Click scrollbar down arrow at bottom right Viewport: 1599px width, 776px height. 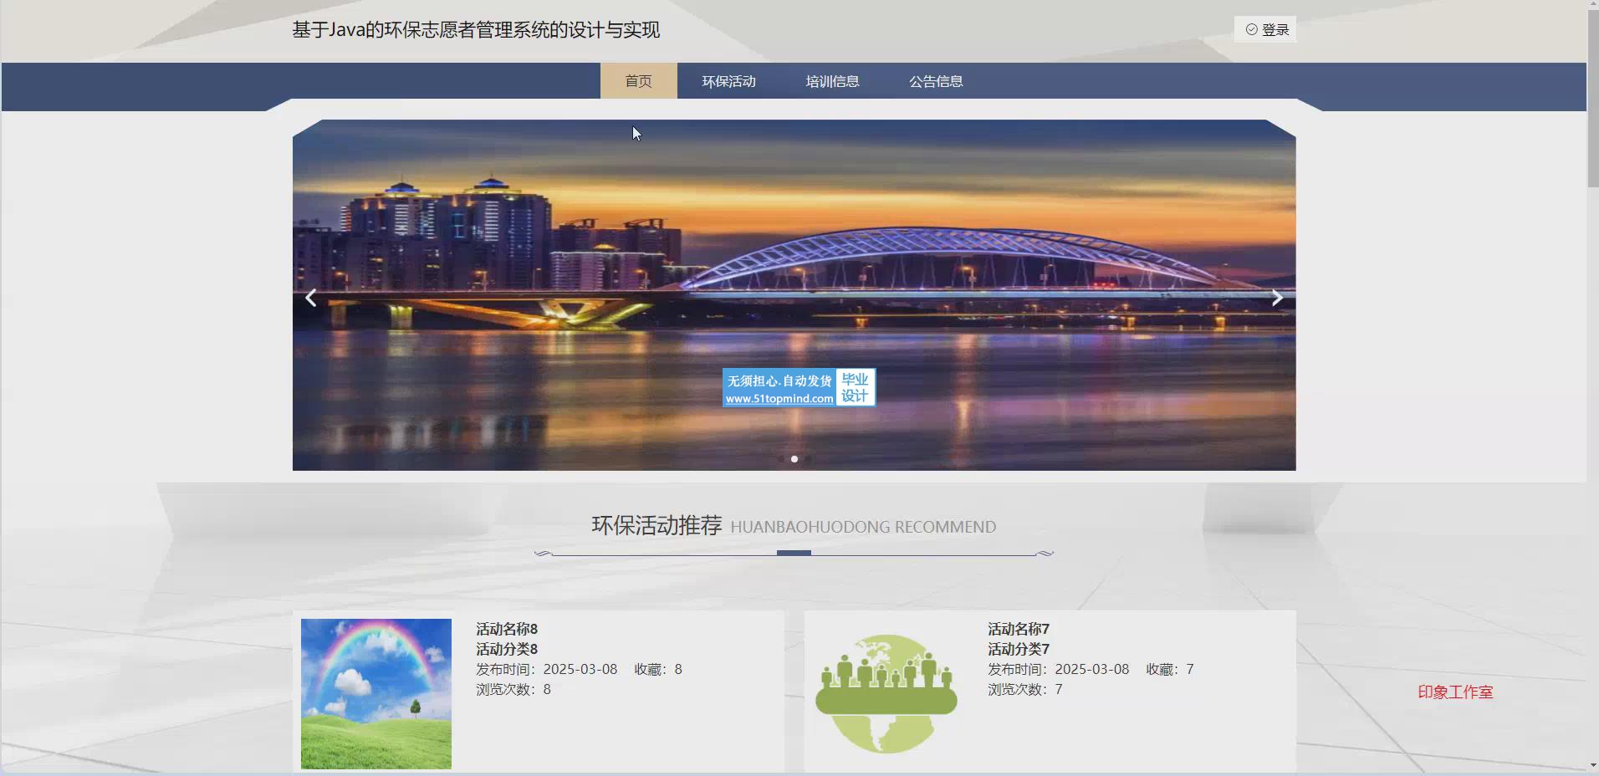pyautogui.click(x=1592, y=765)
